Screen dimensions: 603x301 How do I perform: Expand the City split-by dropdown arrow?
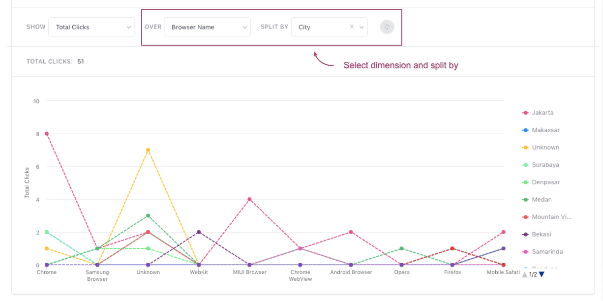coord(362,27)
